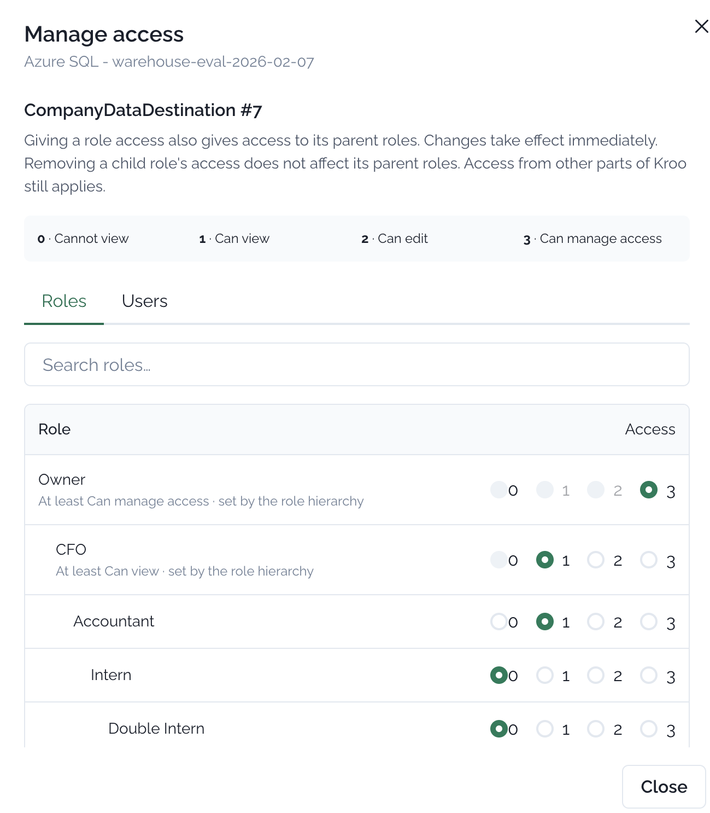Switch to the Users tab
The width and height of the screenshot is (710, 813).
coord(144,301)
